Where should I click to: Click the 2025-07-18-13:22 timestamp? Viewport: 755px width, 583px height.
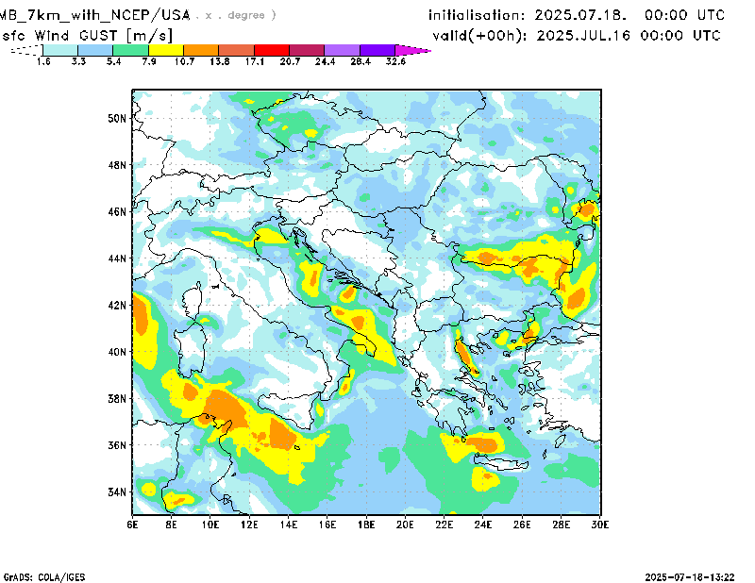pyautogui.click(x=690, y=577)
